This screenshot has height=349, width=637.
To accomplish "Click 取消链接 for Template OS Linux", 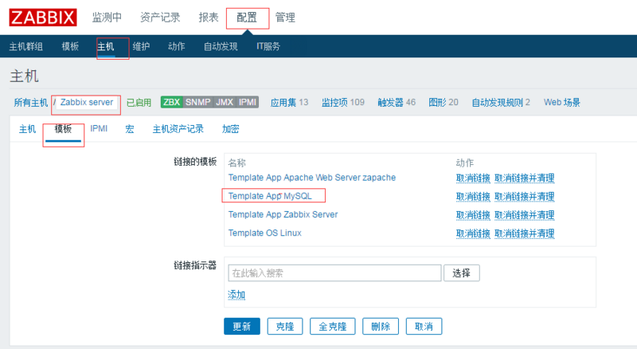I will [473, 233].
